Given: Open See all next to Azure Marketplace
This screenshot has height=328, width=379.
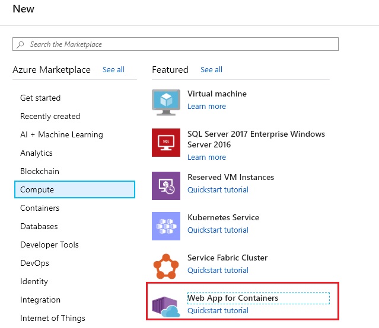Looking at the screenshot, I should point(113,70).
